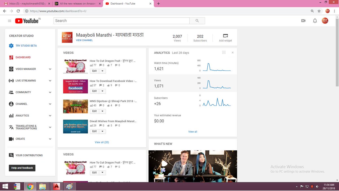Expand the Translations & Transcriptions section
Image resolution: width=339 pixels, height=191 pixels.
[x=50, y=127]
